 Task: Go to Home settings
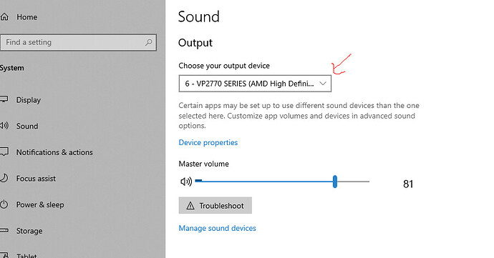[26, 17]
